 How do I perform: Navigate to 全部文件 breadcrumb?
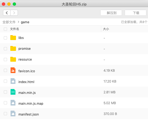(9, 22)
